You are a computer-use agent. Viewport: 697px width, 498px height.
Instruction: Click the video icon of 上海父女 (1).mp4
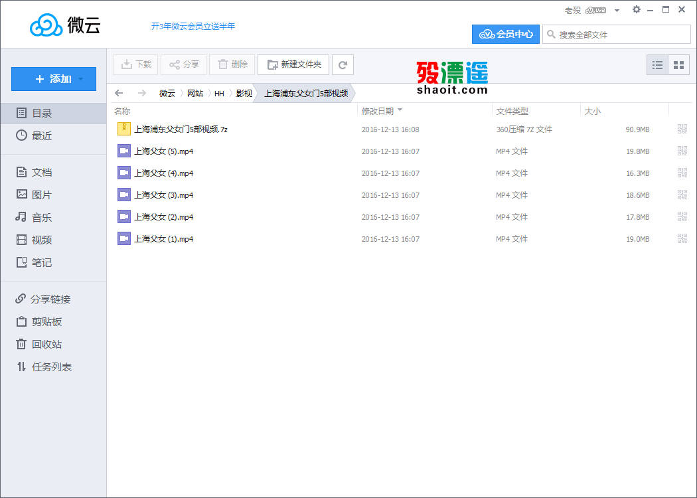click(124, 238)
